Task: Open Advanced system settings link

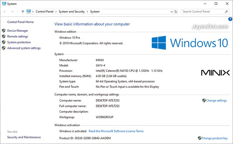Action: point(24,48)
